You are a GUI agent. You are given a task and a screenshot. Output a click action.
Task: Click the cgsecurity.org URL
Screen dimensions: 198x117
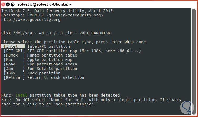31,20
